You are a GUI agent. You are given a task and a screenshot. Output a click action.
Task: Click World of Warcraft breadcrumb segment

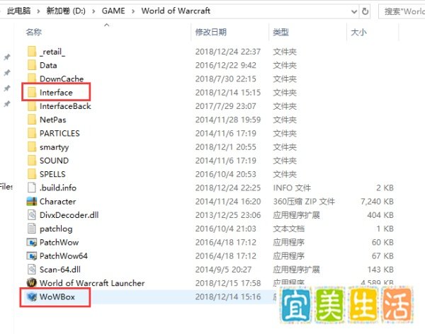click(x=176, y=11)
